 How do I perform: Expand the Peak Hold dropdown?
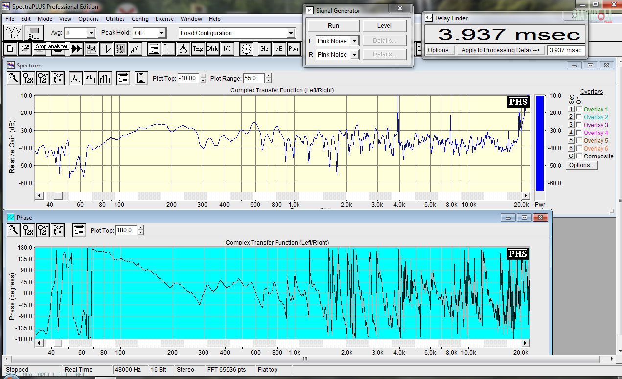click(162, 33)
